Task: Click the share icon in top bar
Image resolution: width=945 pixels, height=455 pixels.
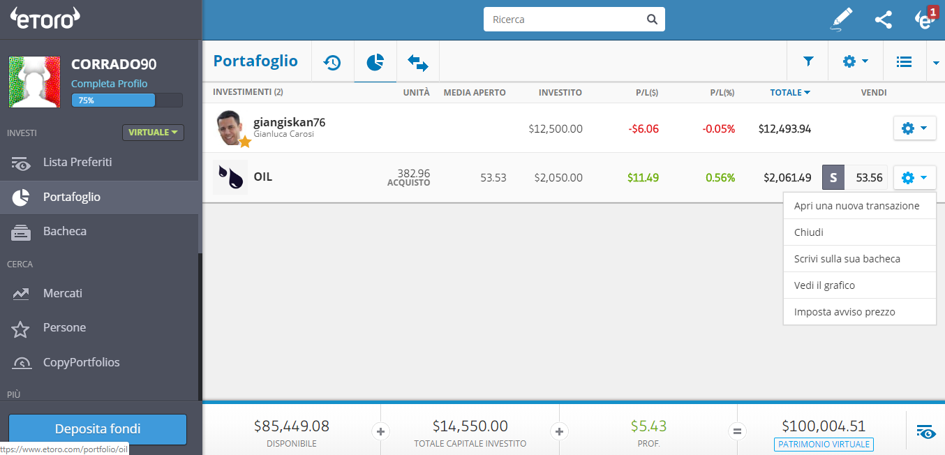Action: point(884,20)
